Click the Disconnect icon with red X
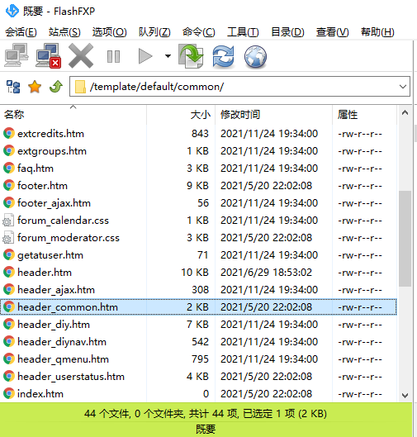The height and width of the screenshot is (437, 417). click(x=48, y=55)
